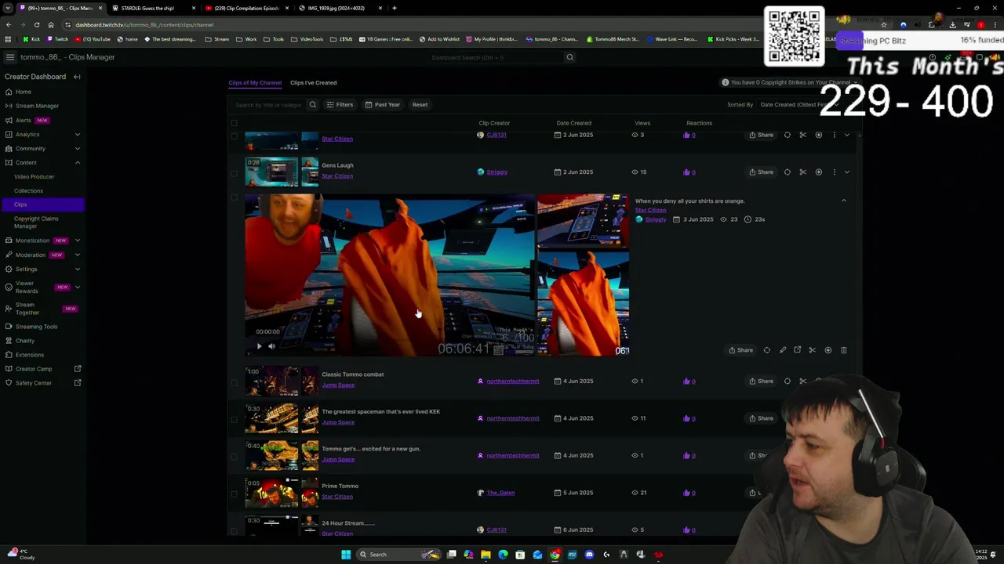Open the Charity section
This screenshot has height=564, width=1004.
[x=25, y=341]
